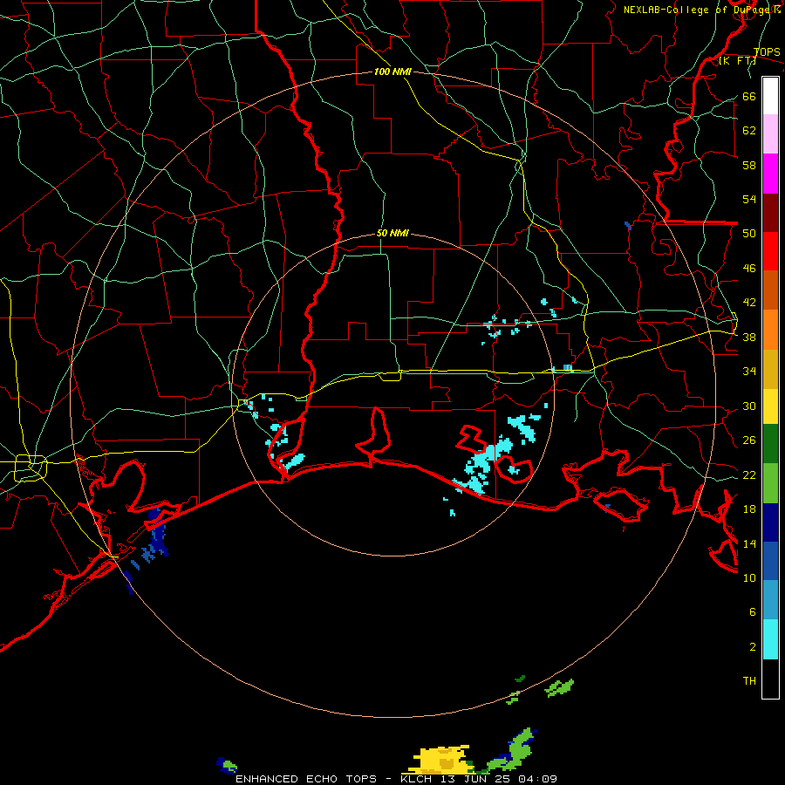Screen dimensions: 785x785
Task: Select the dark orange legend swatch
Action: point(770,290)
